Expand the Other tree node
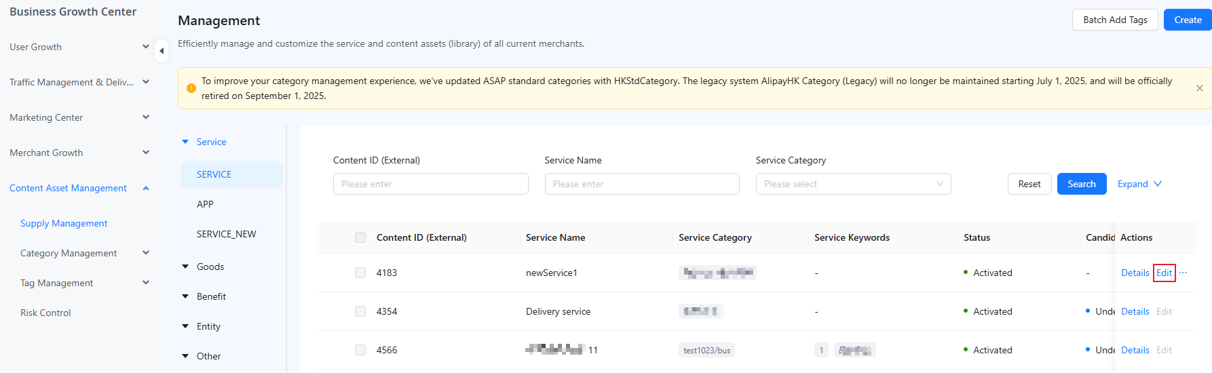This screenshot has height=373, width=1212. (x=185, y=356)
